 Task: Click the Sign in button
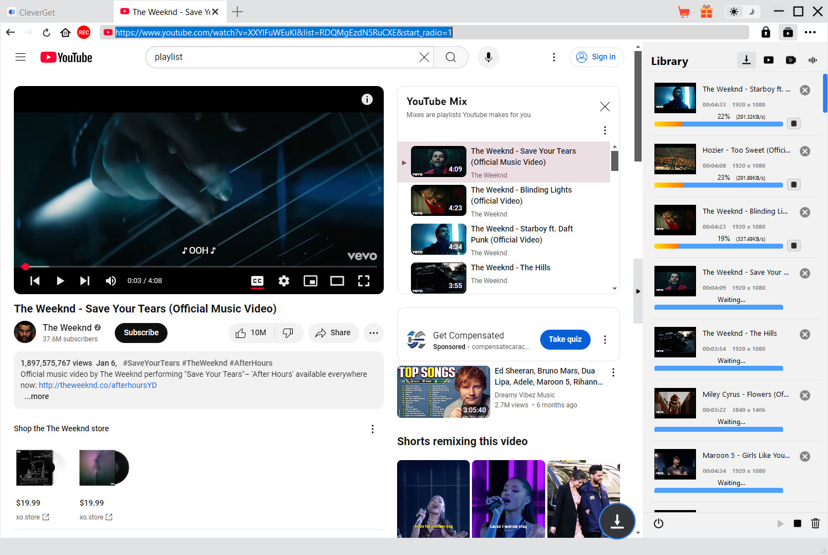click(597, 57)
